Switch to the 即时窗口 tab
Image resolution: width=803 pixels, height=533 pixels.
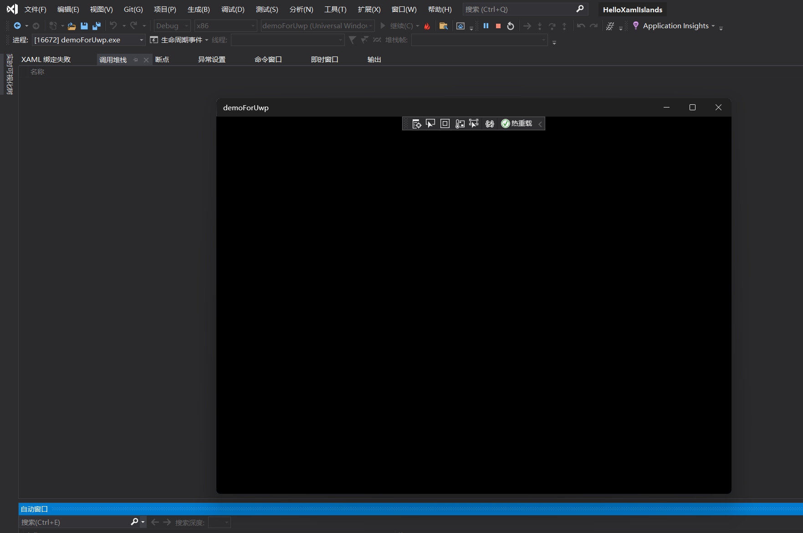325,60
